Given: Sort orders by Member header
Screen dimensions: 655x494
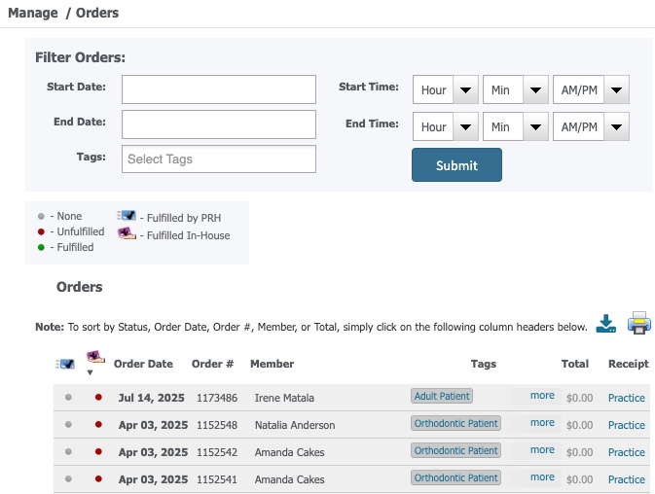Looking at the screenshot, I should coord(272,364).
